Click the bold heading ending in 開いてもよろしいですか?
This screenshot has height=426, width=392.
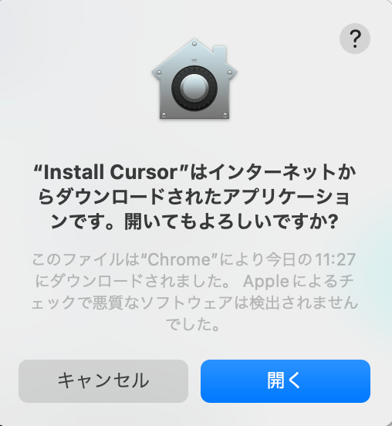point(194,197)
